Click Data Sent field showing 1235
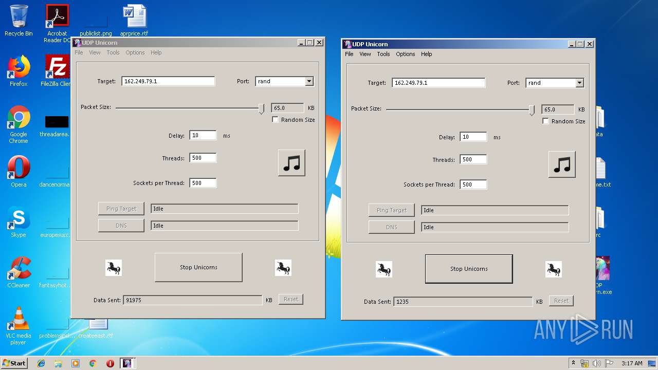 click(x=463, y=302)
